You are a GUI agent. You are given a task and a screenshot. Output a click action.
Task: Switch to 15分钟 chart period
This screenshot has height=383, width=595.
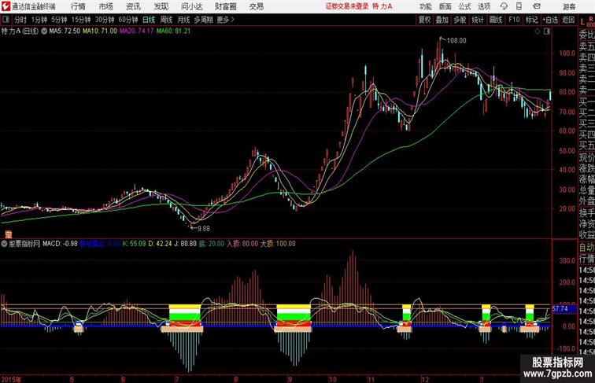point(81,20)
